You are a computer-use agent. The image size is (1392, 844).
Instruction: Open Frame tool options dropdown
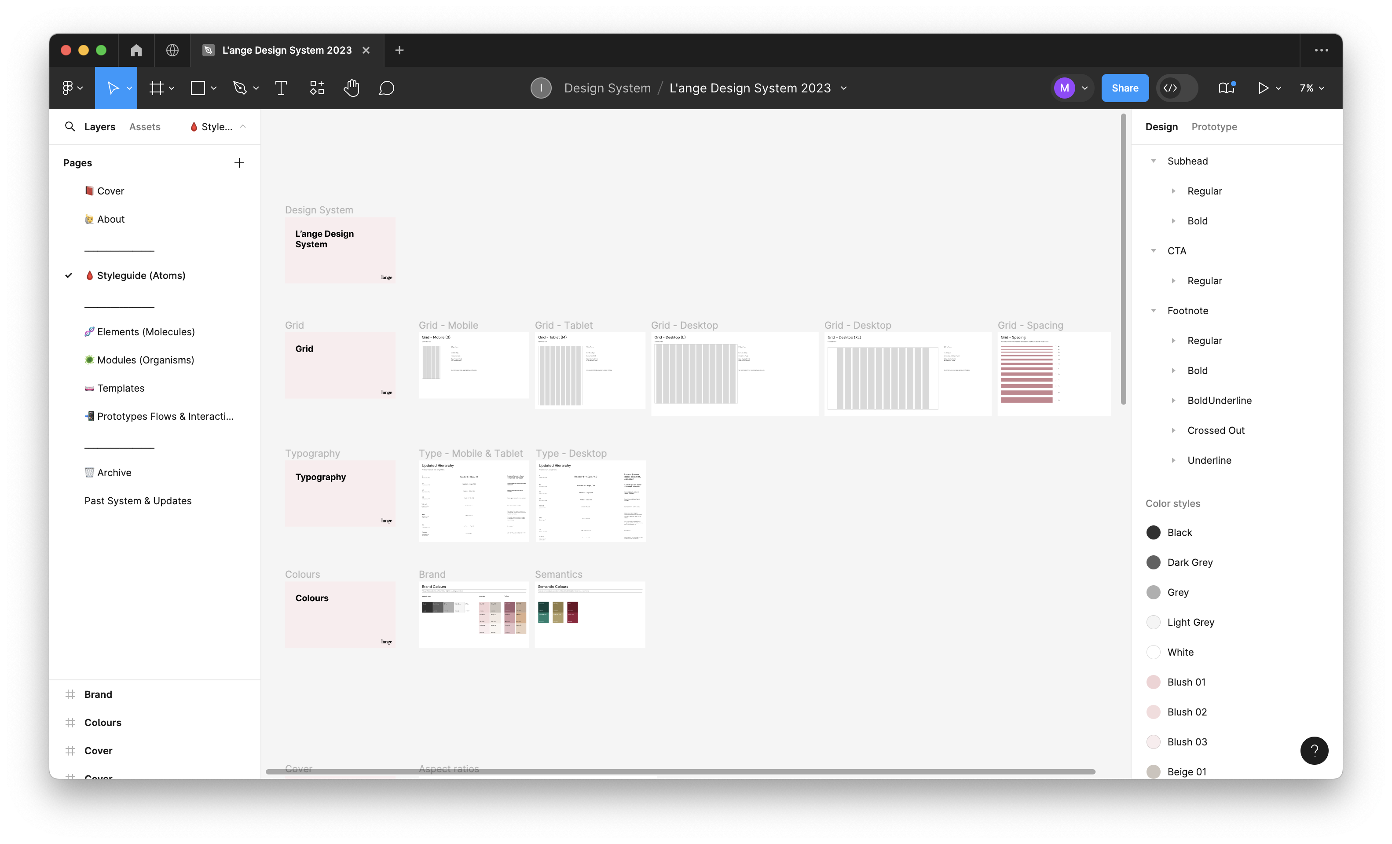click(172, 88)
